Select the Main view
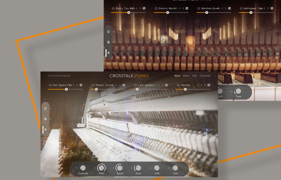The image size is (281, 180). click(177, 76)
